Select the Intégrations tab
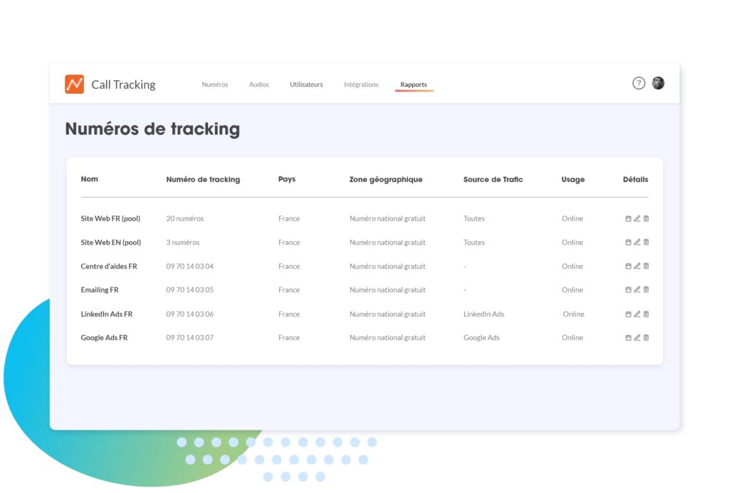 tap(361, 85)
